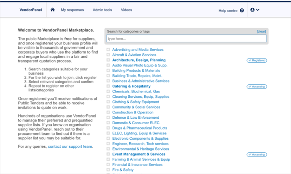Expand Community & Social Services
This screenshot has height=174, width=291.
(108, 107)
